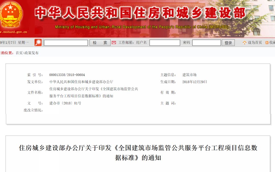Click the 设为首页 link

tap(255, 42)
